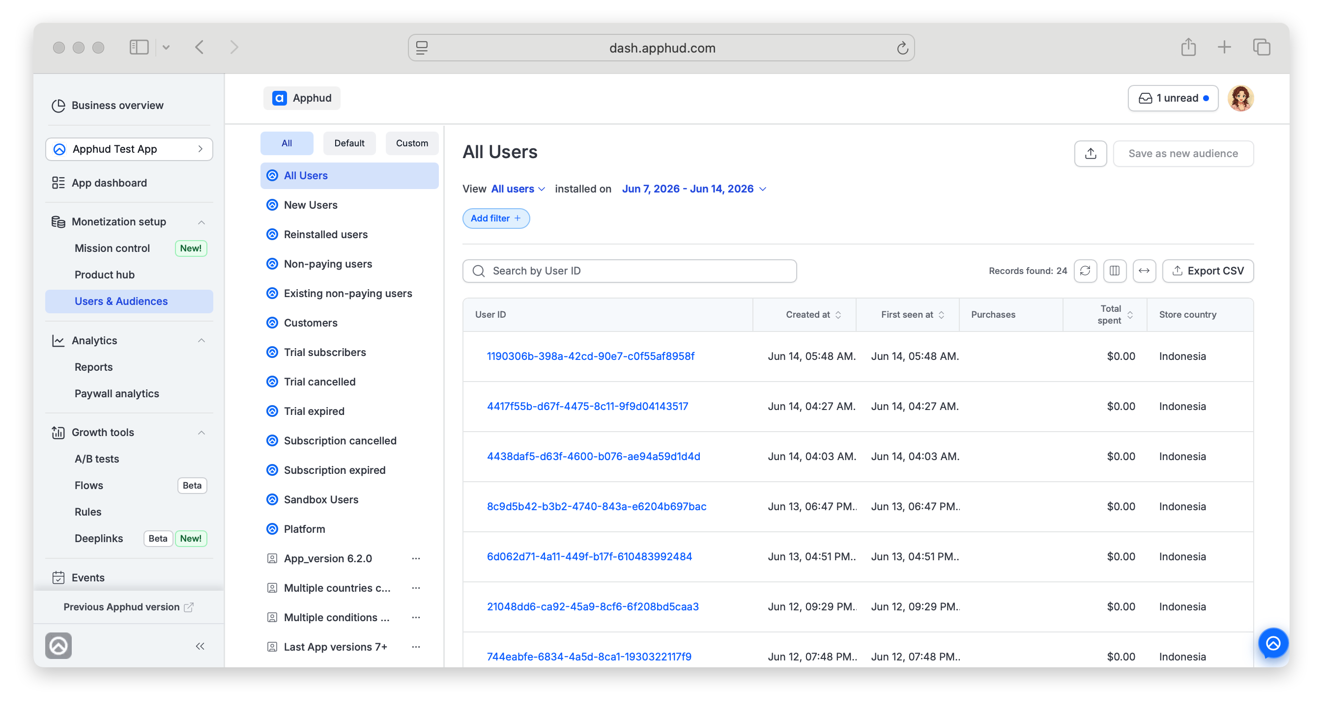The width and height of the screenshot is (1323, 712).
Task: Open the install date range picker
Action: [x=694, y=189]
